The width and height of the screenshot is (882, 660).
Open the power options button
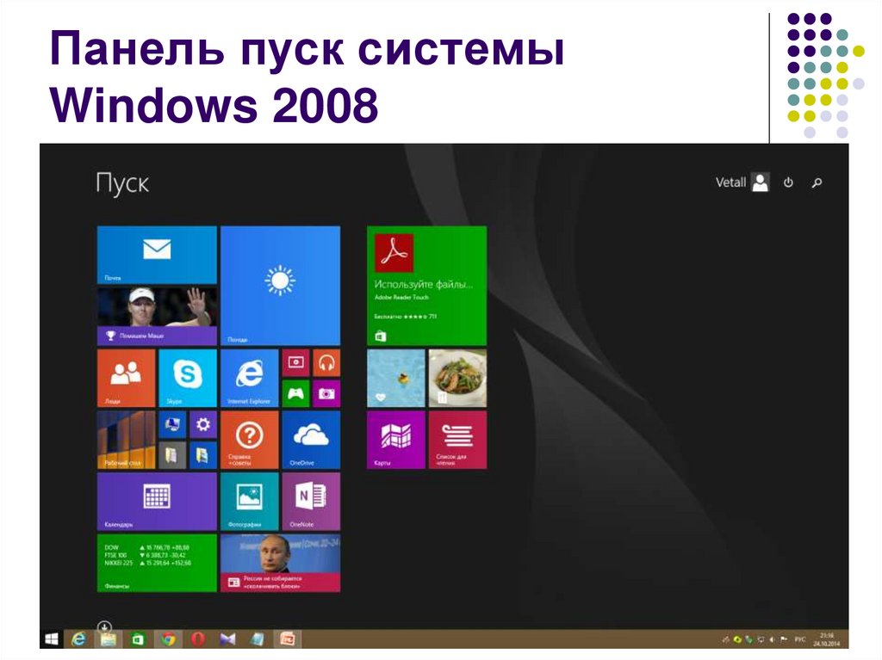[789, 182]
